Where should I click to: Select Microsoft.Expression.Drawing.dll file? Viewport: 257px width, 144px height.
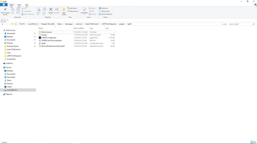click(x=77, y=46)
